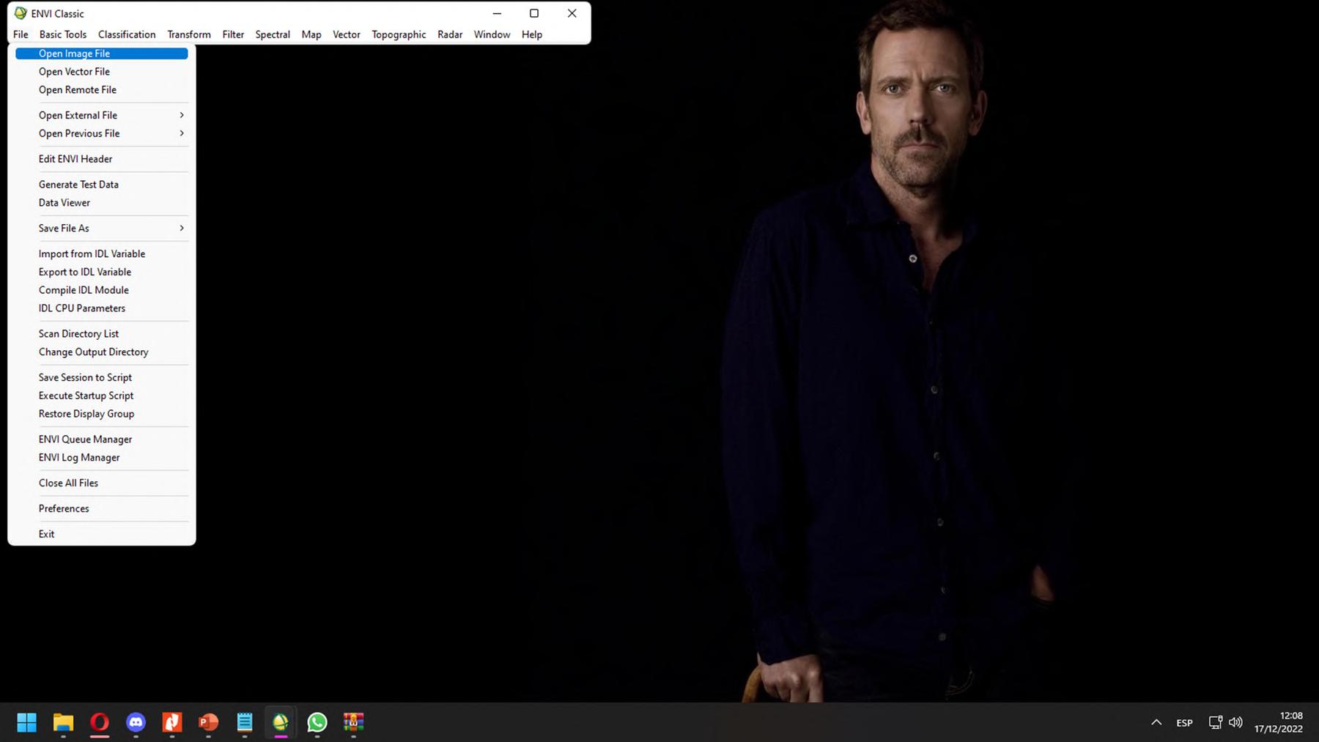Click the ENVI Classic title bar logo

[21, 13]
